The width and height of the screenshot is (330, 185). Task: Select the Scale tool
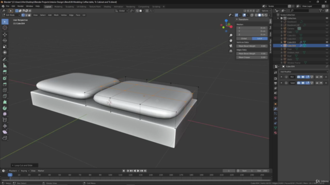click(5, 47)
